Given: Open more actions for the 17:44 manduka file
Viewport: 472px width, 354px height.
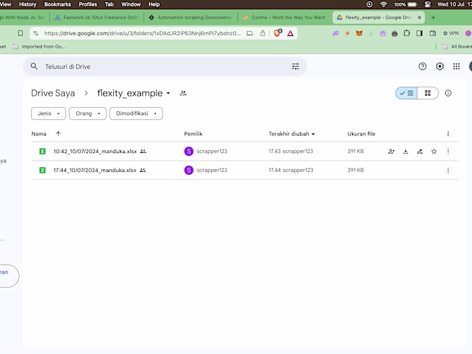Looking at the screenshot, I should pyautogui.click(x=448, y=171).
